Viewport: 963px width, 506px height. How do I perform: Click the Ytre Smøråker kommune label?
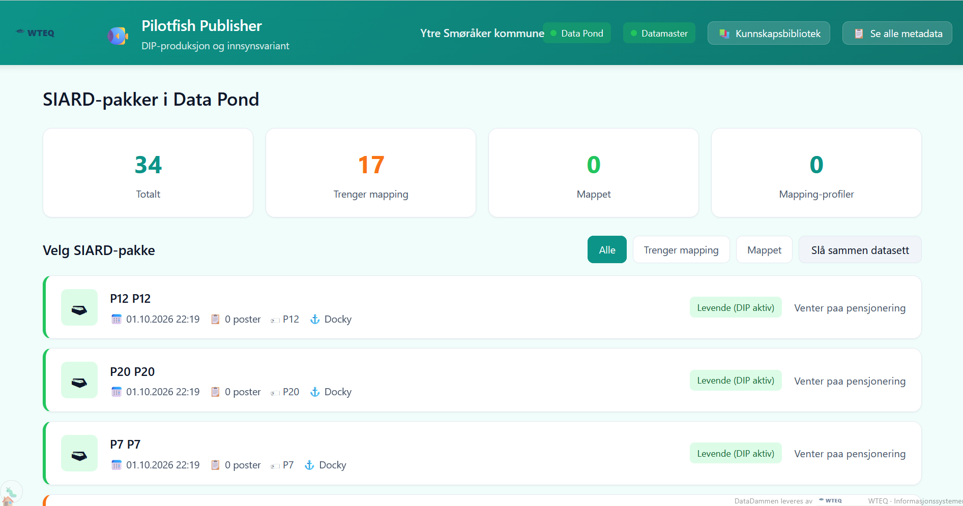click(482, 33)
